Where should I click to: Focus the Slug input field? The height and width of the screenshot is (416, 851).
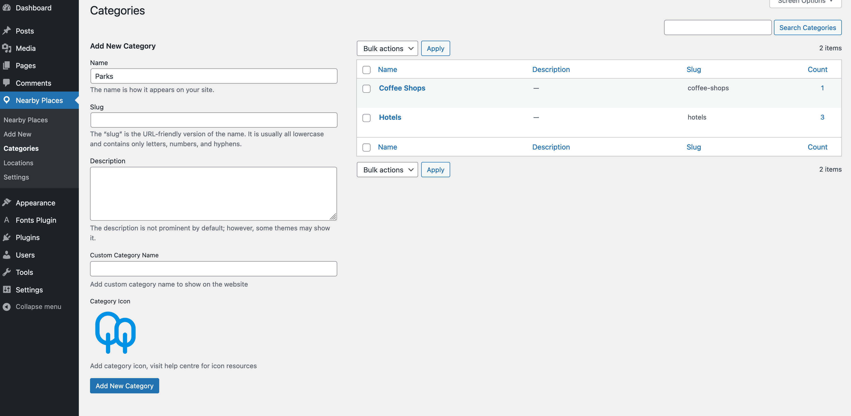214,120
